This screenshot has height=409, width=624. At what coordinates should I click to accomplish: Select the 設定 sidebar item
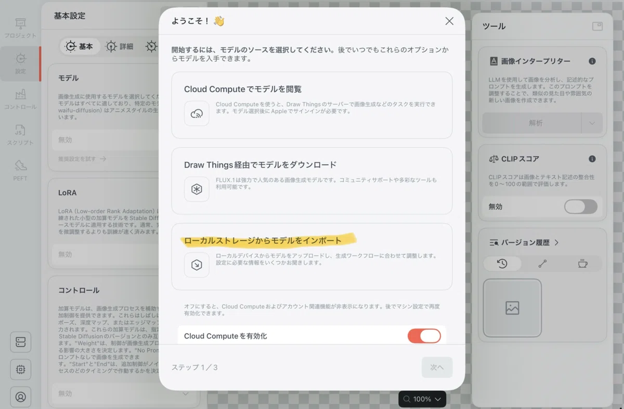point(20,63)
